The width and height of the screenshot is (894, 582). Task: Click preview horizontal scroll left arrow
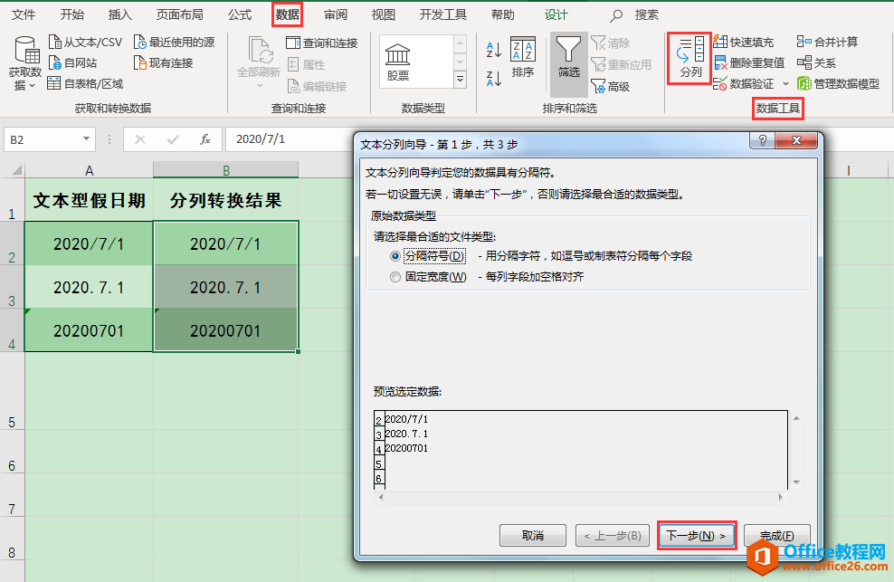point(381,497)
